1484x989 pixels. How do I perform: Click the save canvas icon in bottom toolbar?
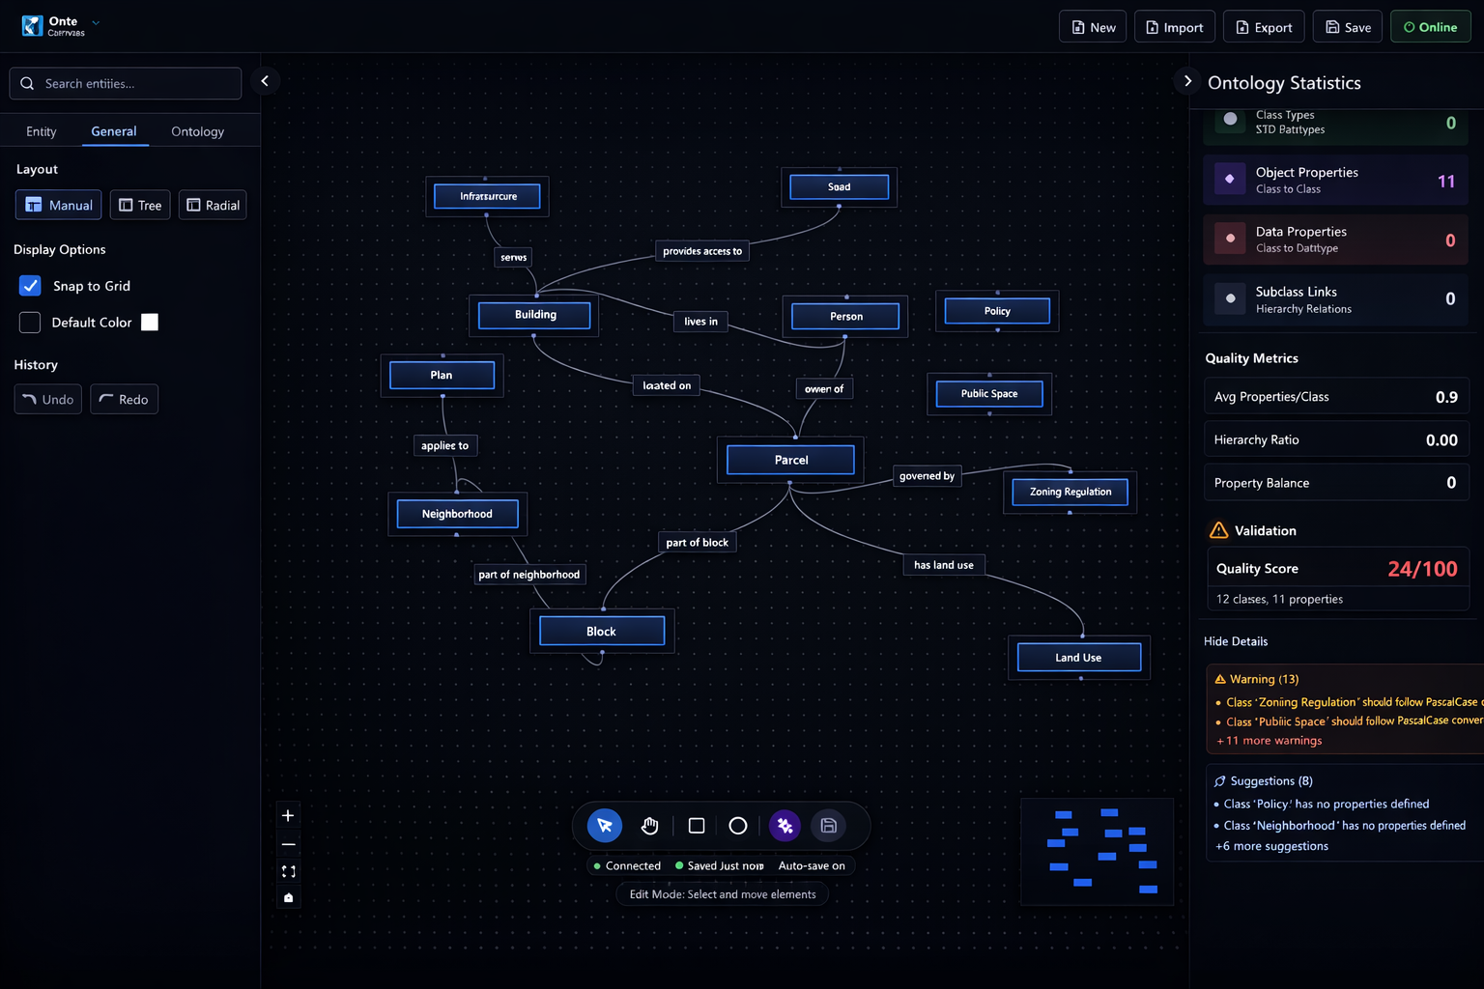point(828,826)
